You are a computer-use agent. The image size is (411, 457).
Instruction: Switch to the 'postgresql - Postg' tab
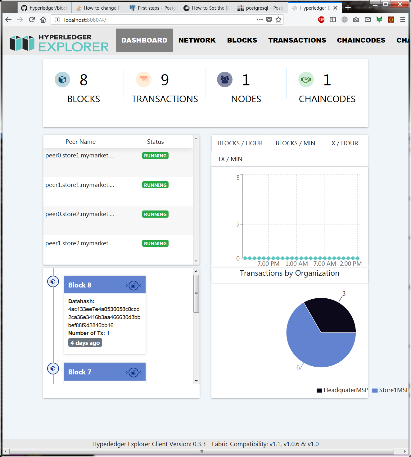(x=261, y=8)
